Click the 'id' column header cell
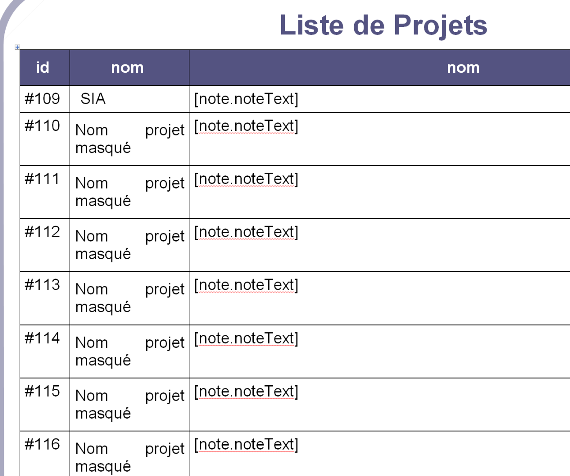 [43, 67]
